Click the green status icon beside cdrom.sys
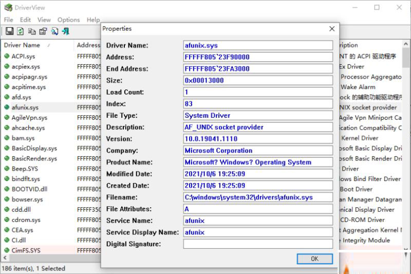This screenshot has width=411, height=274. [x=7, y=220]
